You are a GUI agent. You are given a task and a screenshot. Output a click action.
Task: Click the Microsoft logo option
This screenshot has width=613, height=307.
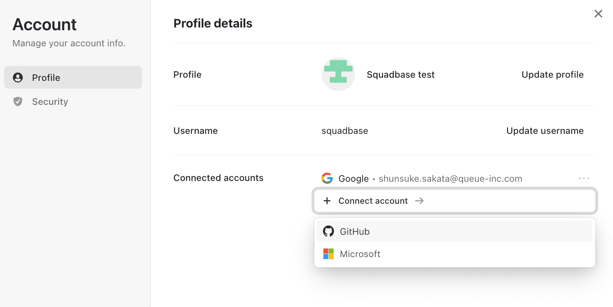tap(328, 254)
